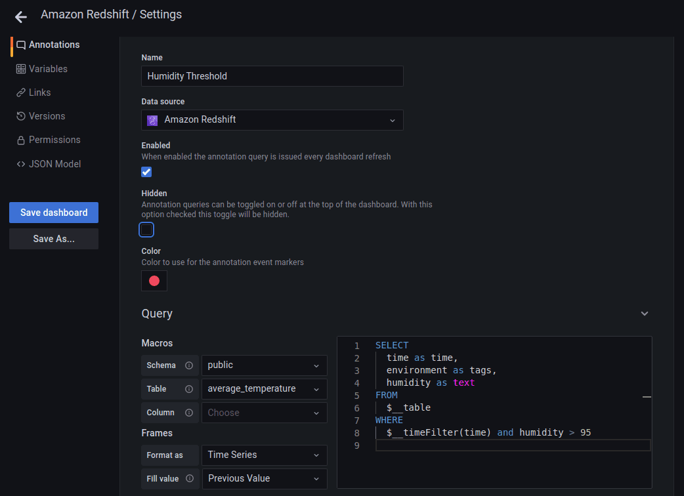Open the Data source dropdown
Viewport: 684px width, 496px height.
pos(272,120)
